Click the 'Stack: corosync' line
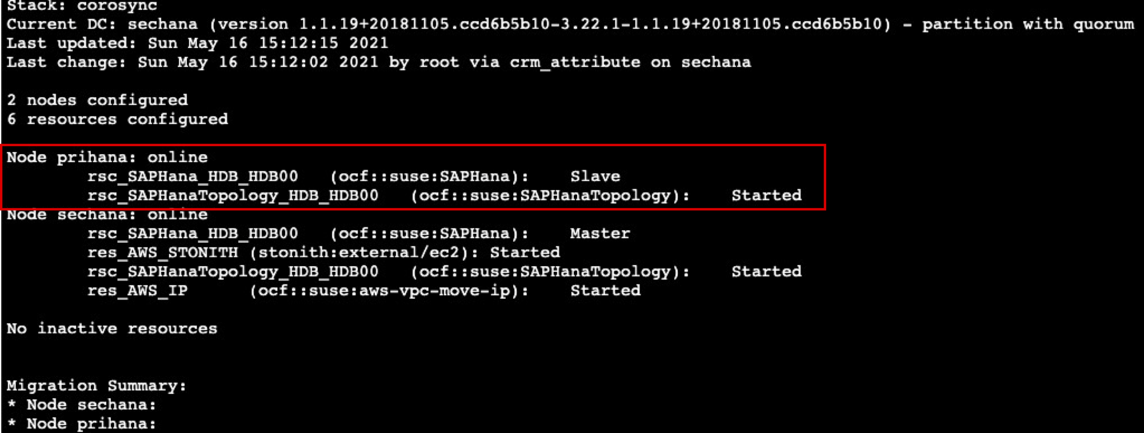1144x433 pixels. point(83,6)
